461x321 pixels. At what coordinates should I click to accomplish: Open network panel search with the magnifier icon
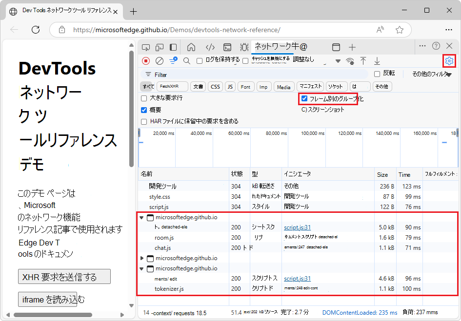[x=187, y=61]
